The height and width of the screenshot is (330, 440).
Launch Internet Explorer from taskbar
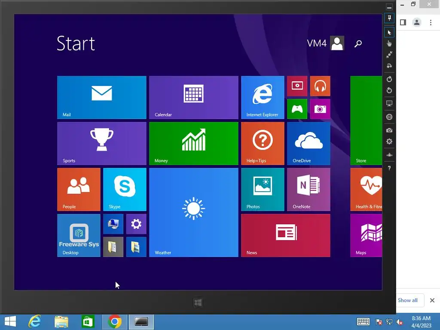click(35, 321)
